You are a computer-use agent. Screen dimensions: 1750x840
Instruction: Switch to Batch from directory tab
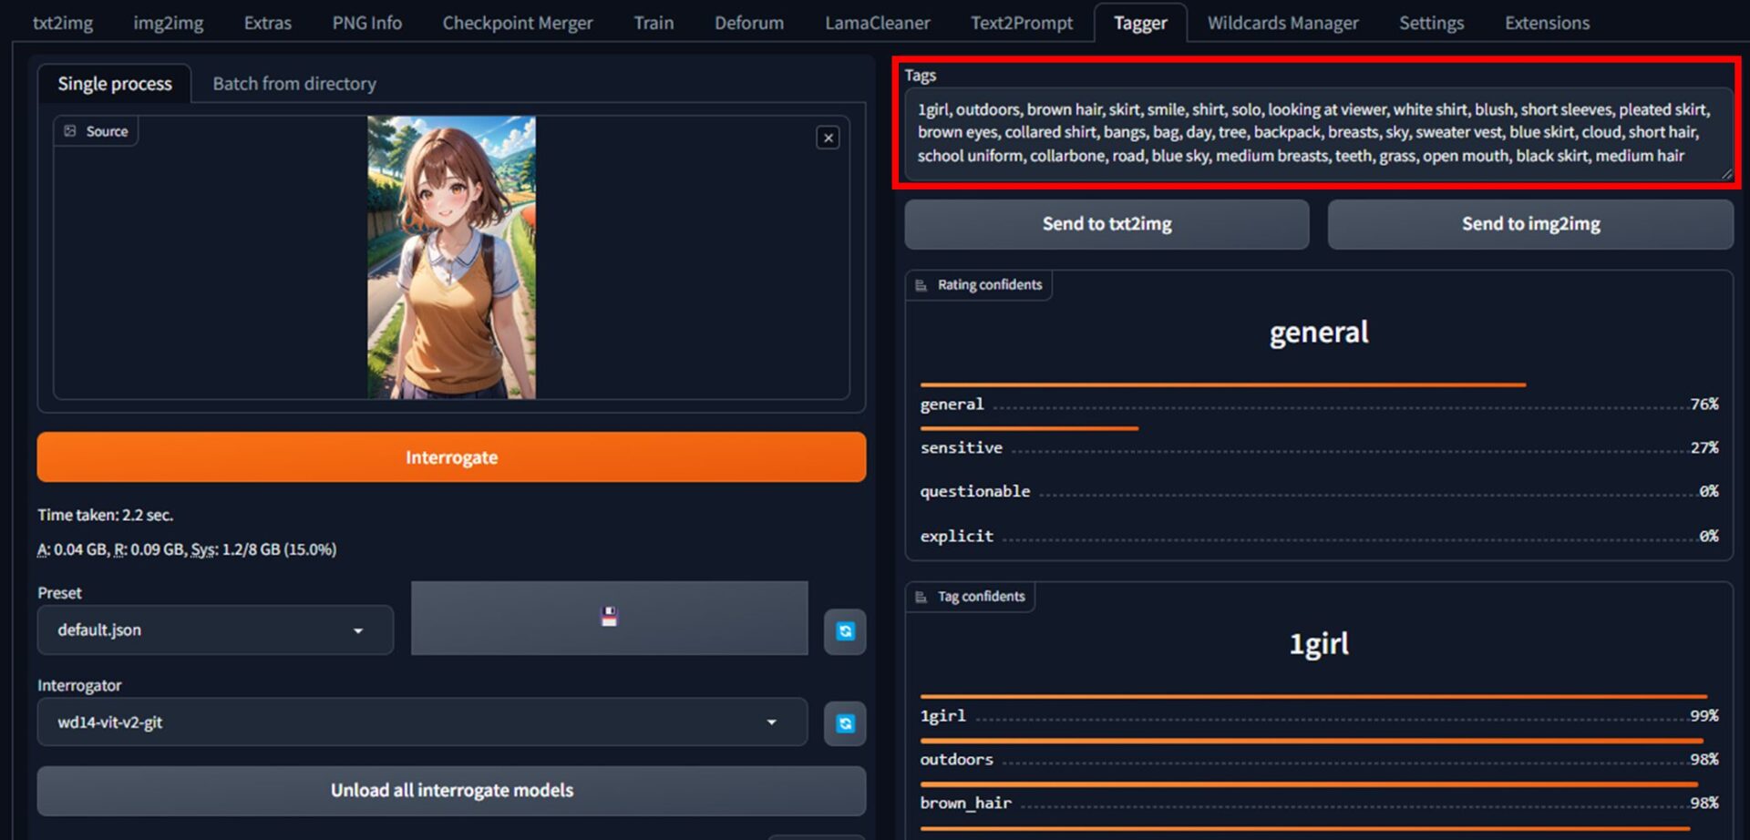coord(293,84)
